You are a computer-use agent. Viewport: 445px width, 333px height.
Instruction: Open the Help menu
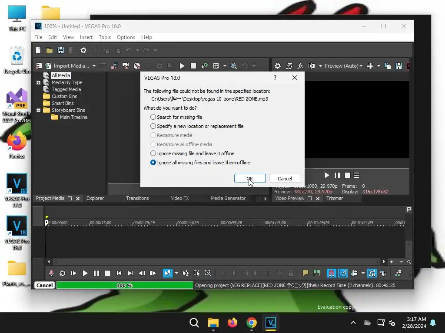146,37
